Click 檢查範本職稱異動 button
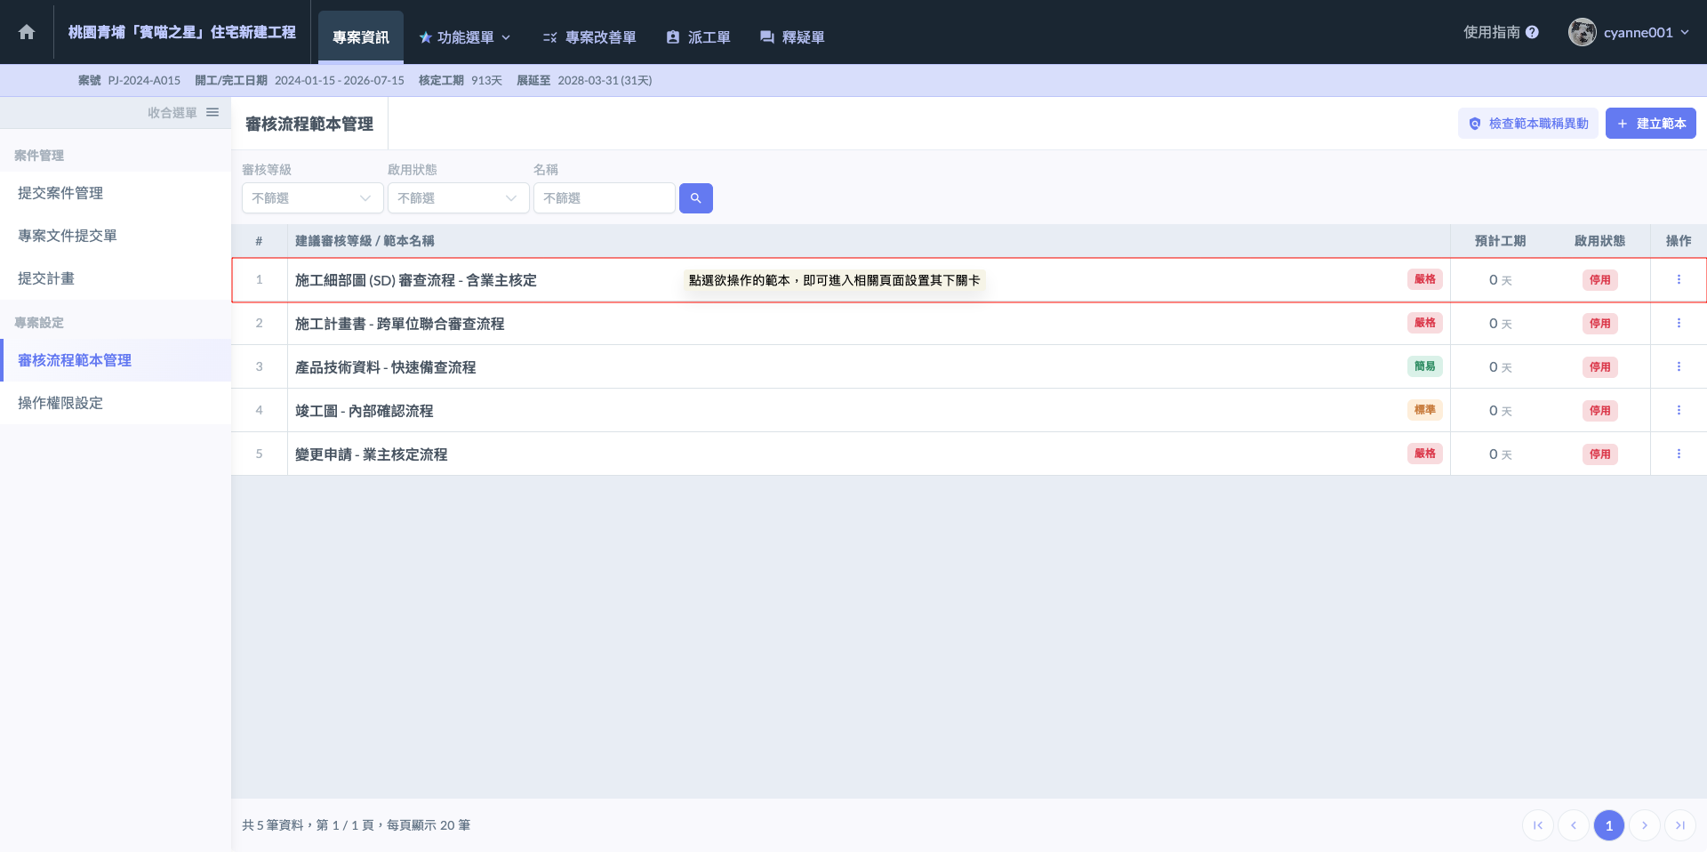 pyautogui.click(x=1528, y=124)
